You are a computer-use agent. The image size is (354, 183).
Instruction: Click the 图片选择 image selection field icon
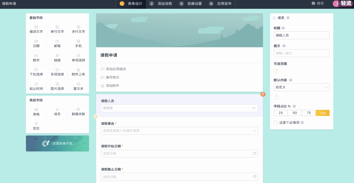(57, 86)
